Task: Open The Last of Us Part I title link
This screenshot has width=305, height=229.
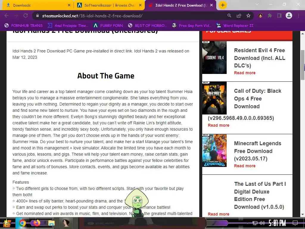Action: [260, 195]
